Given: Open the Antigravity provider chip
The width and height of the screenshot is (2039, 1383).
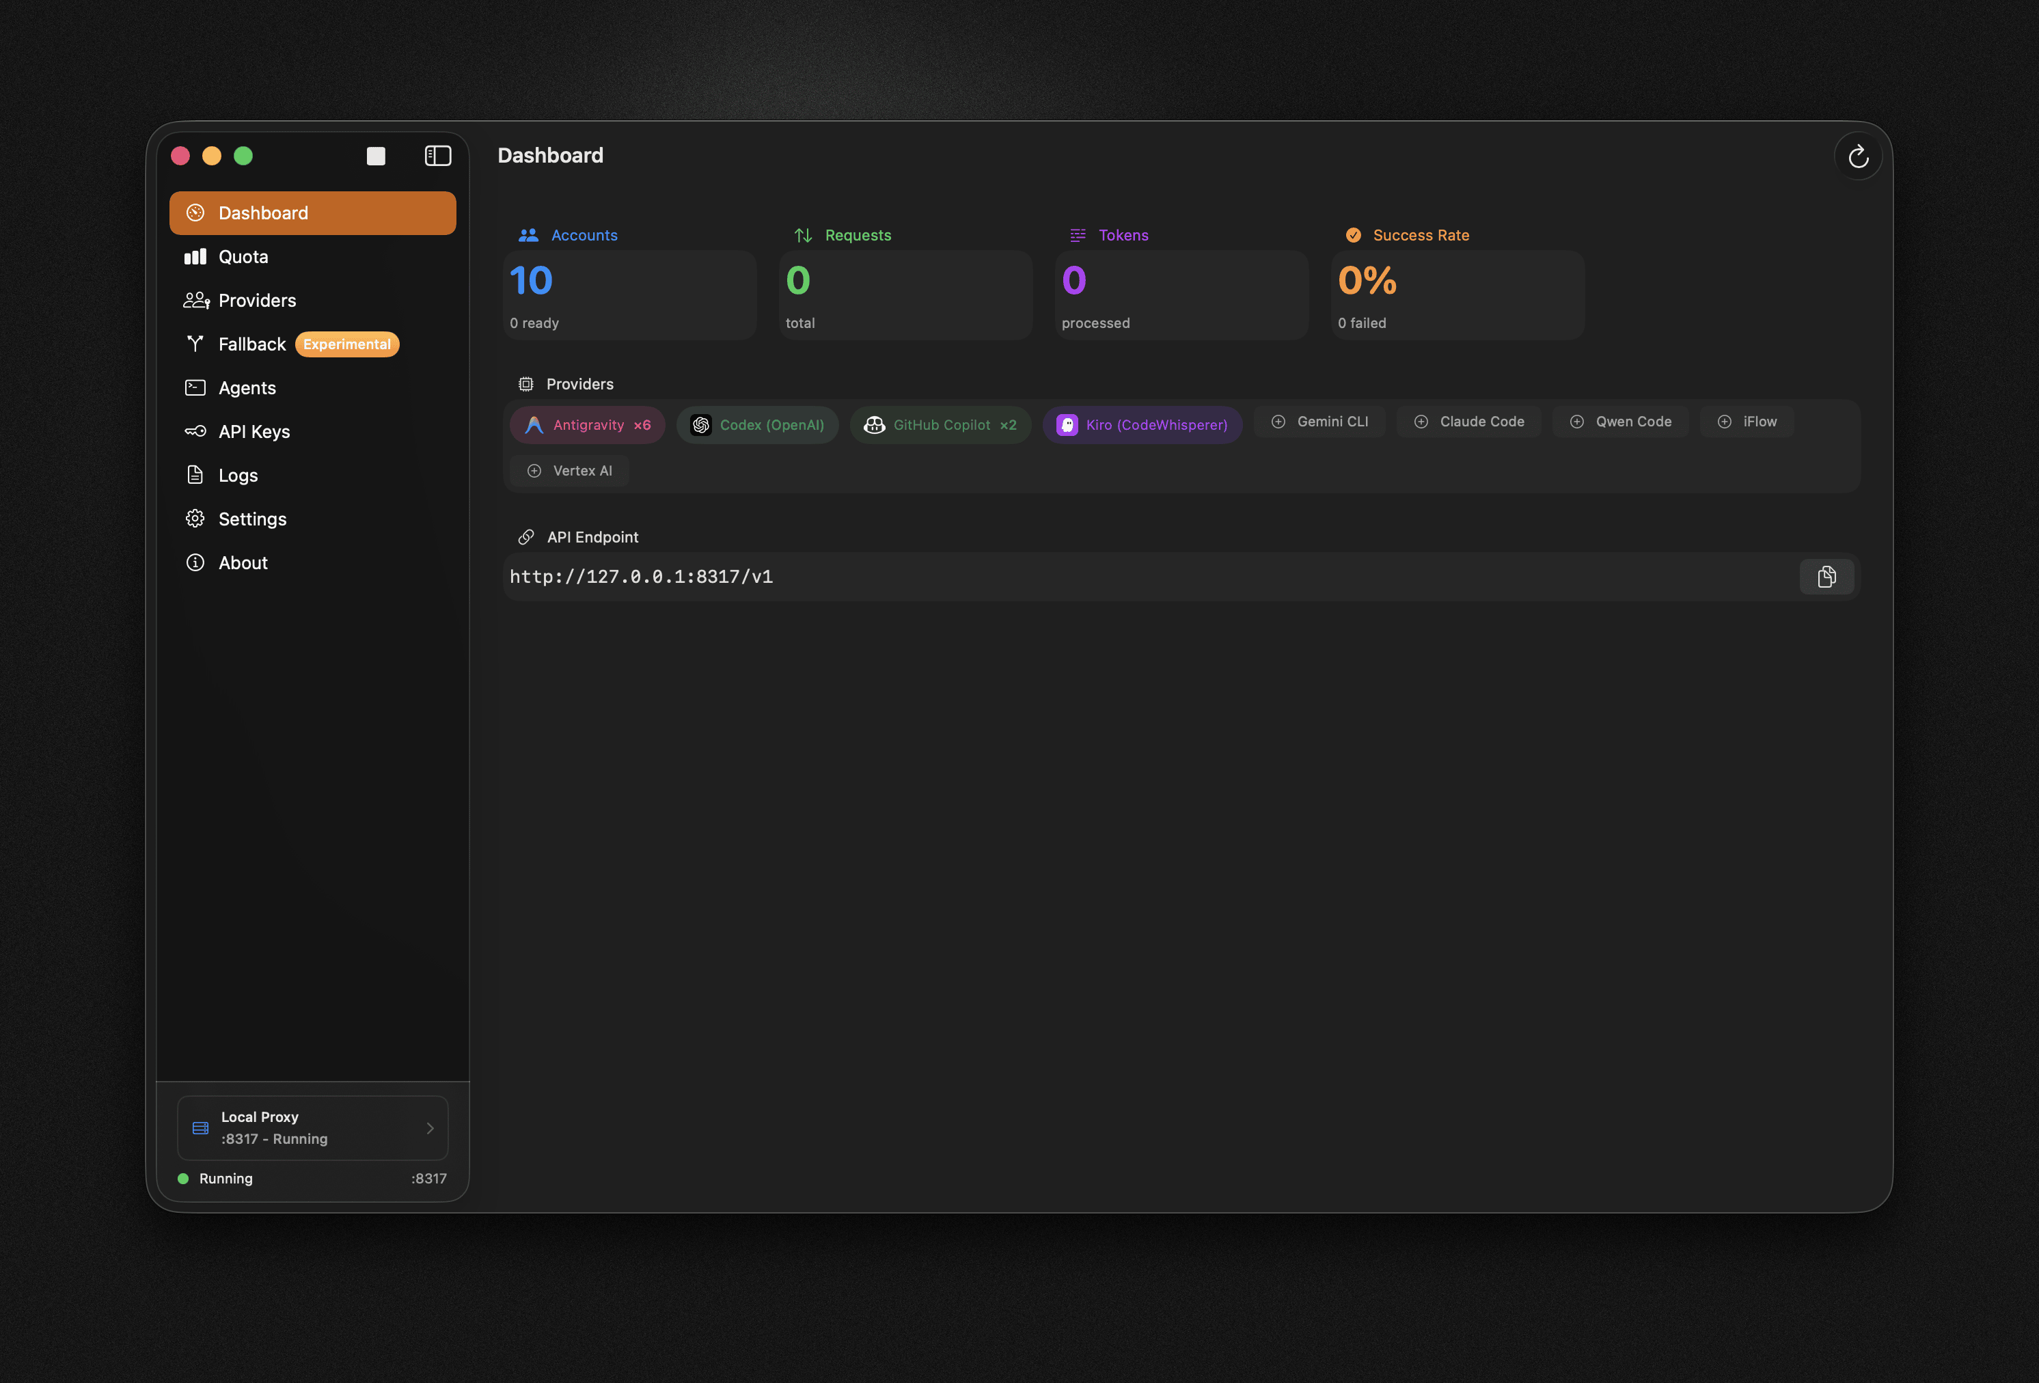Looking at the screenshot, I should 587,425.
